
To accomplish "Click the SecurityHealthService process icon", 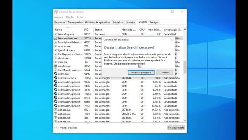I will 55,42.
